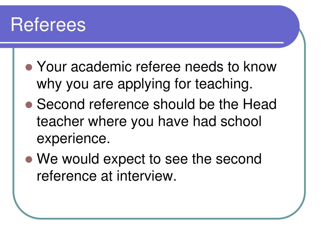Click the word "school" in second bullet
This screenshot has width=321, height=240.
pos(241,122)
